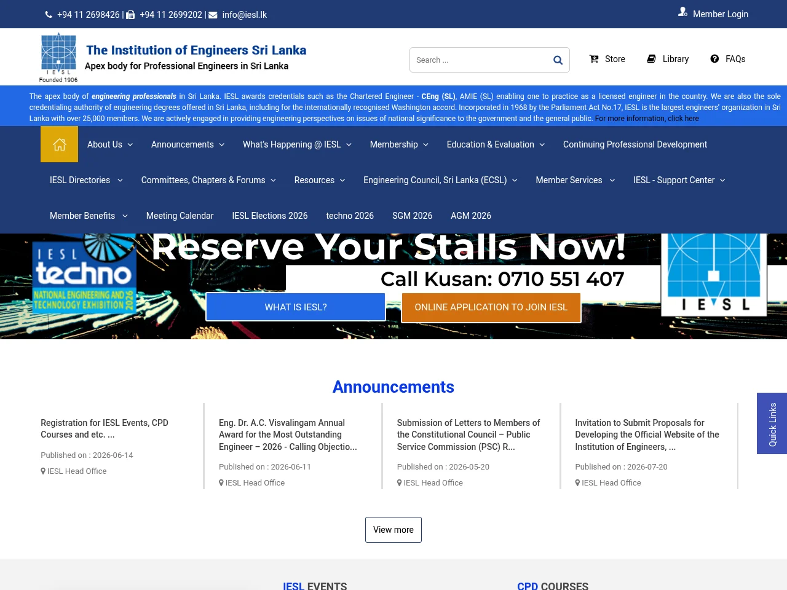
Task: Click the IESL logo in the header
Action: [58, 57]
